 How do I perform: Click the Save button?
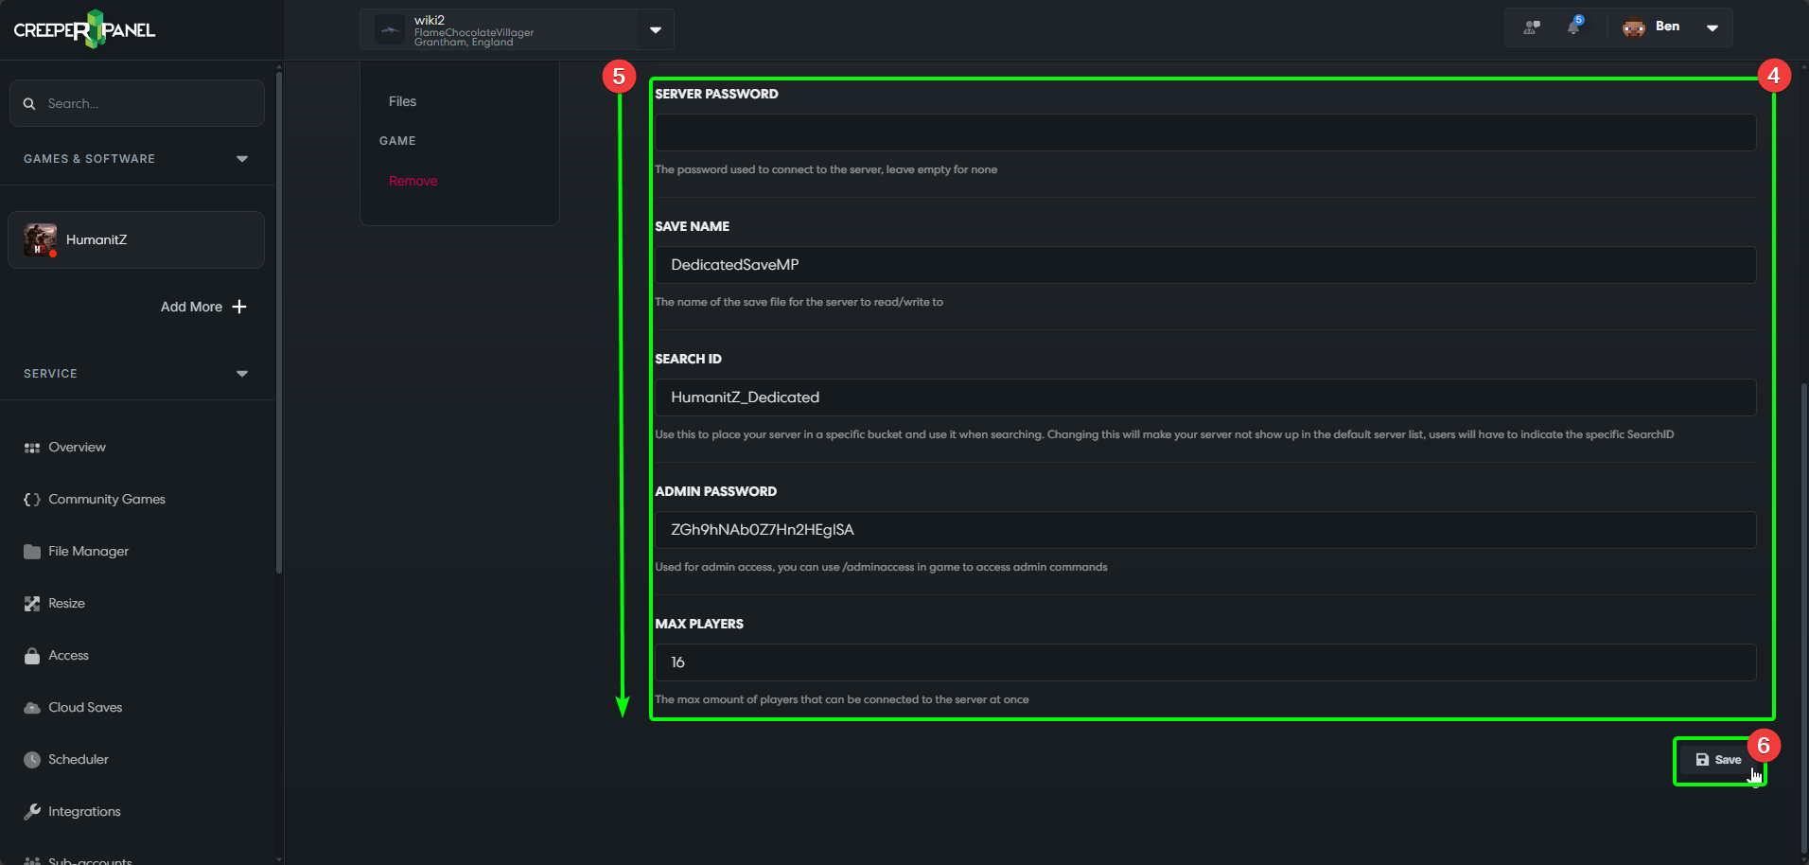[x=1720, y=759]
